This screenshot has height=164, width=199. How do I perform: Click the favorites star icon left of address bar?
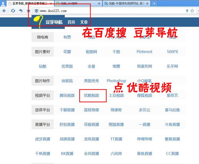29,11
